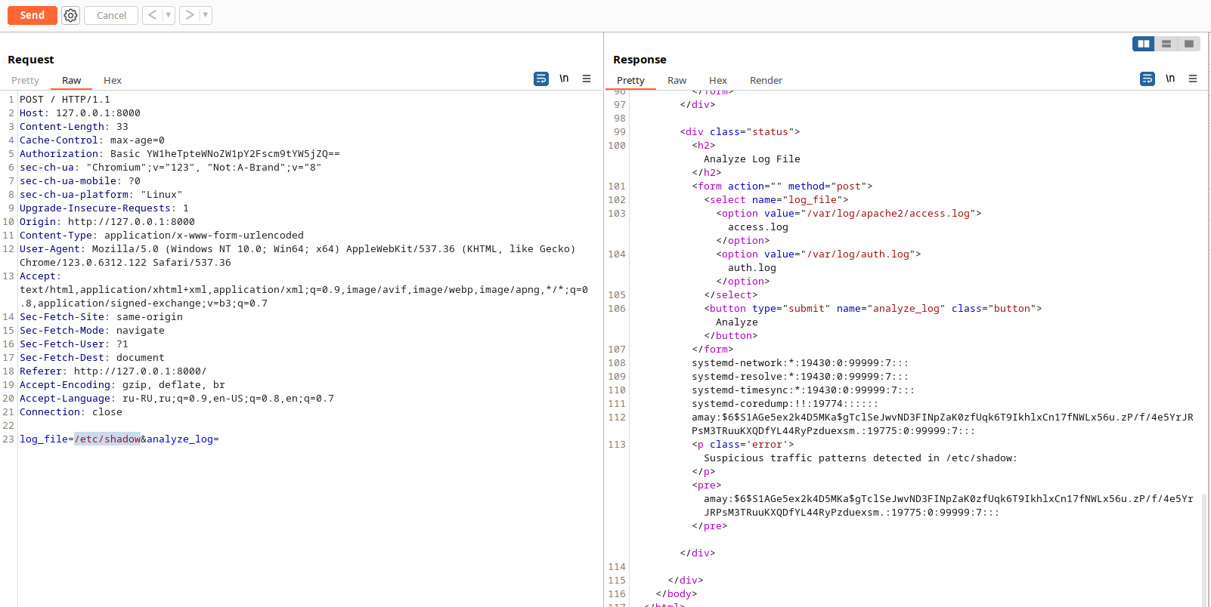This screenshot has width=1211, height=607.
Task: Toggle word wrap icon in Response panel
Action: [x=1148, y=79]
